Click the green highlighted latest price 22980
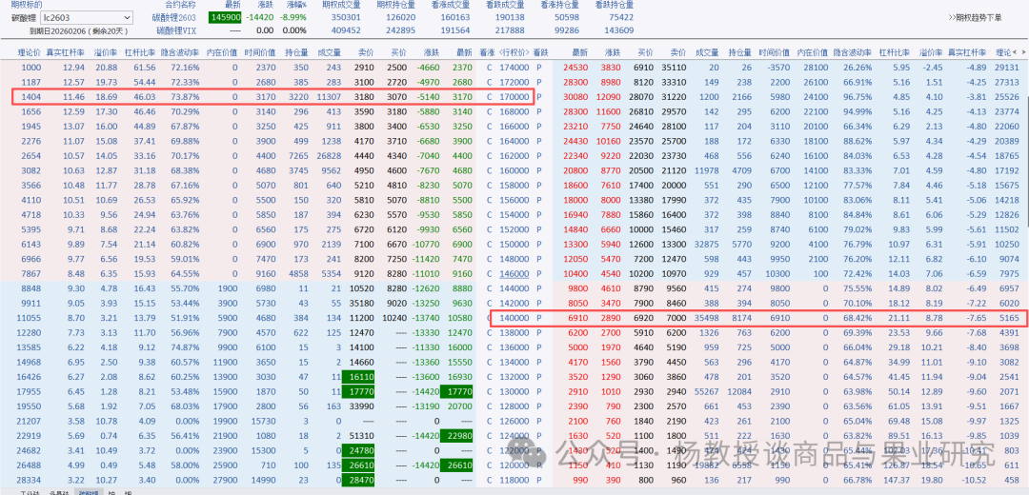The image size is (1029, 495). (458, 436)
